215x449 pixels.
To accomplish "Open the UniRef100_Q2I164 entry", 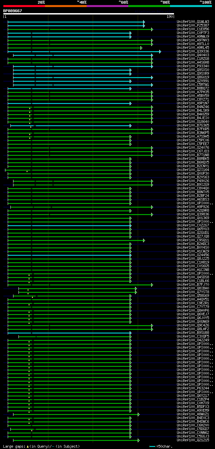I will [193, 170].
